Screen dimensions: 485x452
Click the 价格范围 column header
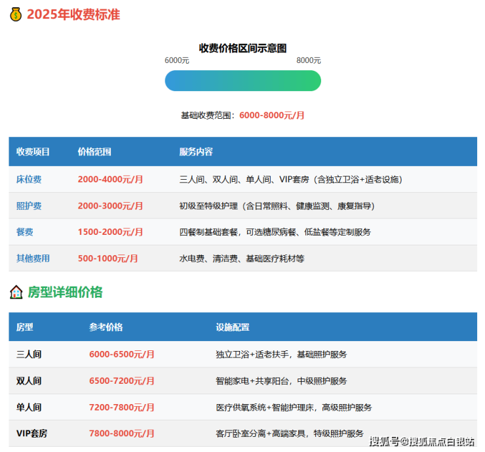(x=94, y=152)
